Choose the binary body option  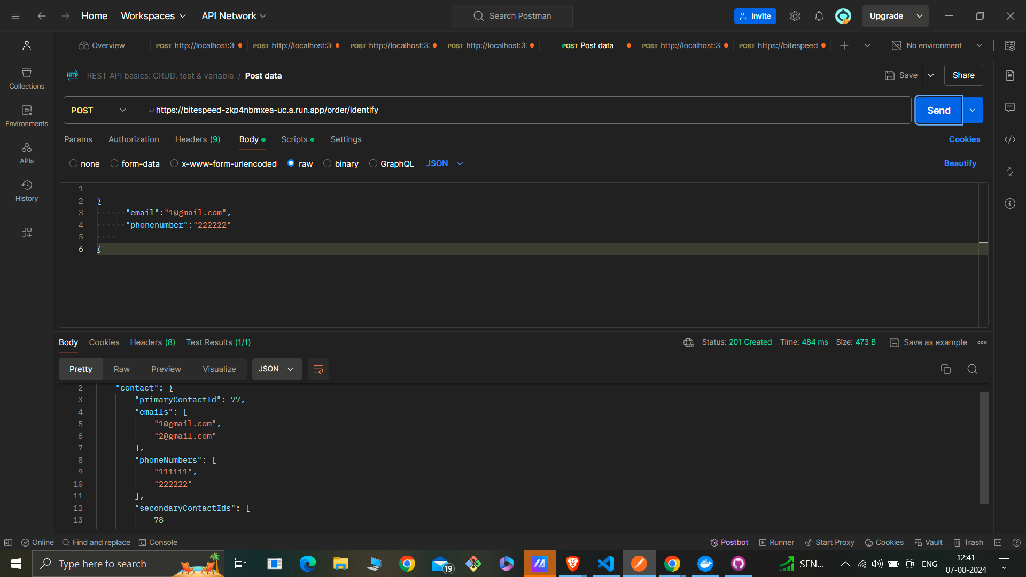coord(328,163)
